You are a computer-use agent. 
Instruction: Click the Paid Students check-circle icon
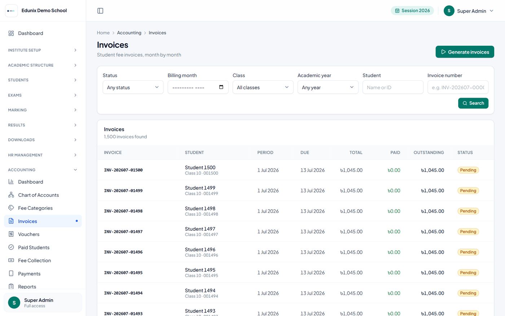(x=11, y=247)
